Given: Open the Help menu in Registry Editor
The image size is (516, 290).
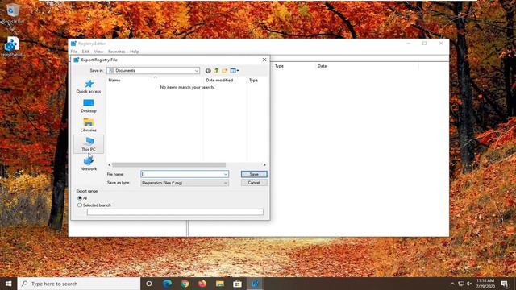Looking at the screenshot, I should coord(135,52).
